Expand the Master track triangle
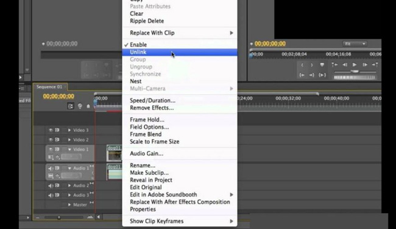 pyautogui.click(x=69, y=205)
